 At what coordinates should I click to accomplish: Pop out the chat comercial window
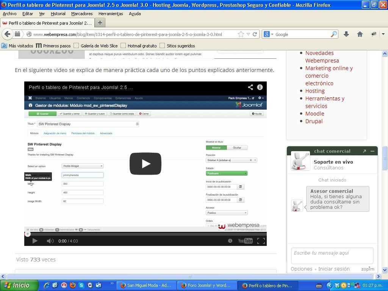(365, 151)
